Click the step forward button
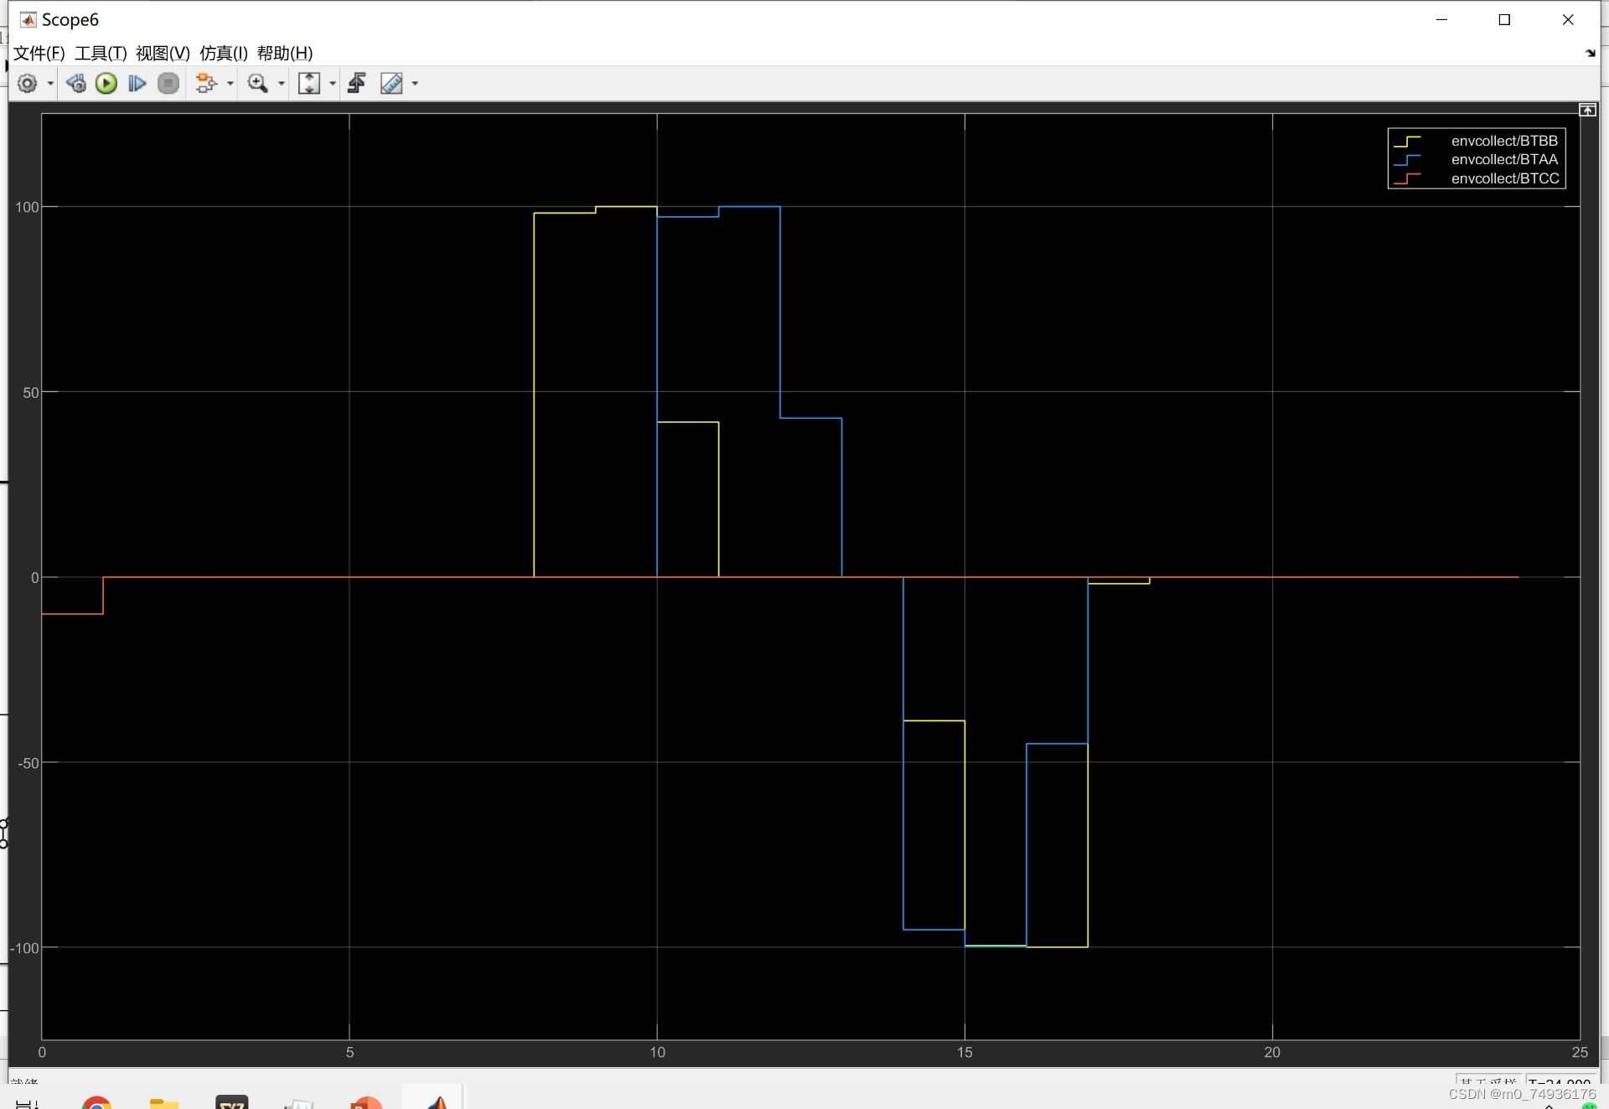 pyautogui.click(x=137, y=83)
